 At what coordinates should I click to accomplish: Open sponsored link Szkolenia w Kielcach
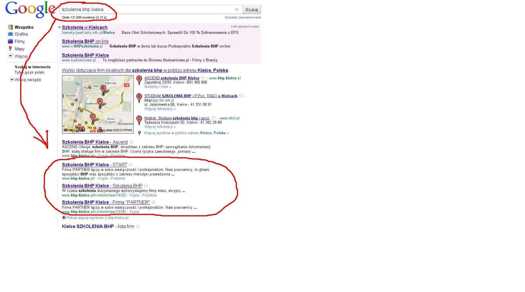[85, 28]
